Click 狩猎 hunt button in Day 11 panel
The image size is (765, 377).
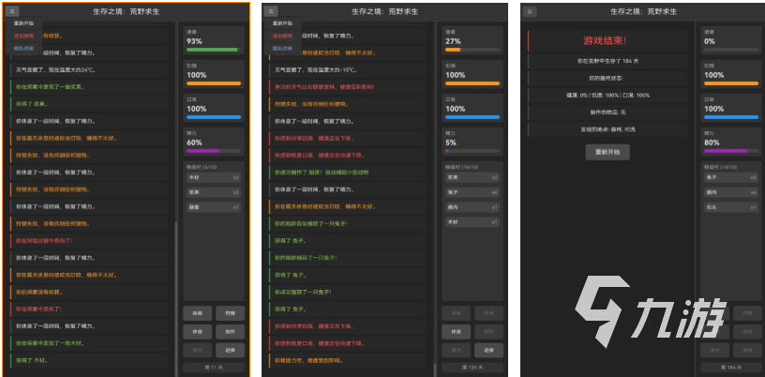pyautogui.click(x=230, y=313)
